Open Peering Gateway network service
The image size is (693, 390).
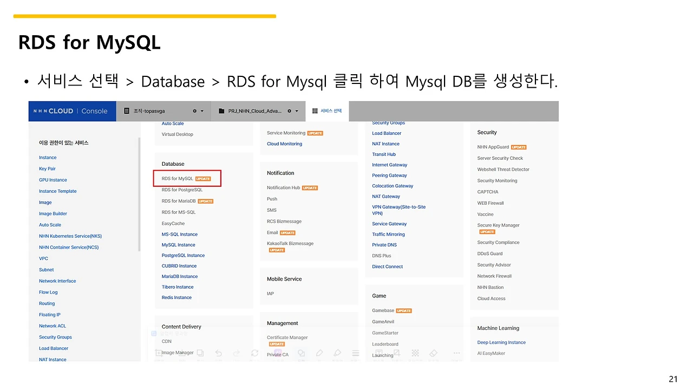click(x=389, y=175)
